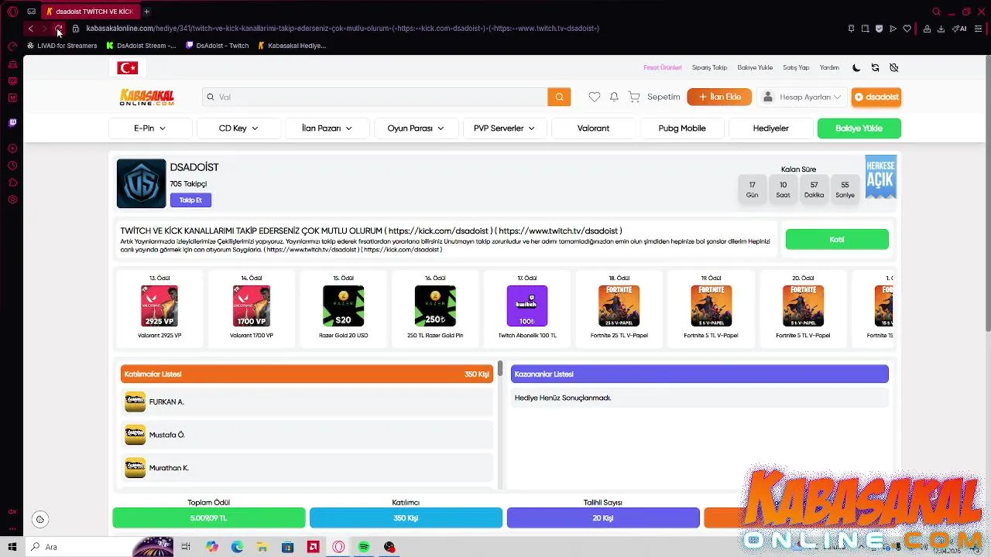Viewport: 991px width, 557px height.
Task: Reload the page with the refresh icon
Action: pos(59,29)
